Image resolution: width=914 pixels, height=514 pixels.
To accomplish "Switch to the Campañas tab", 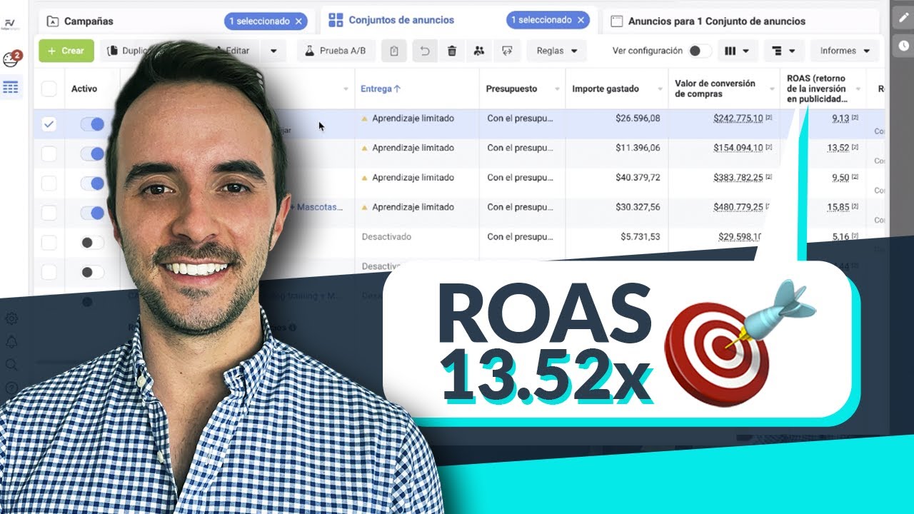I will [x=89, y=21].
